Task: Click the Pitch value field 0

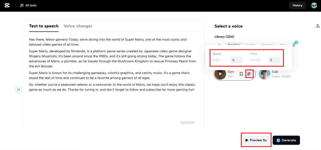Action: pyautogui.click(x=274, y=60)
